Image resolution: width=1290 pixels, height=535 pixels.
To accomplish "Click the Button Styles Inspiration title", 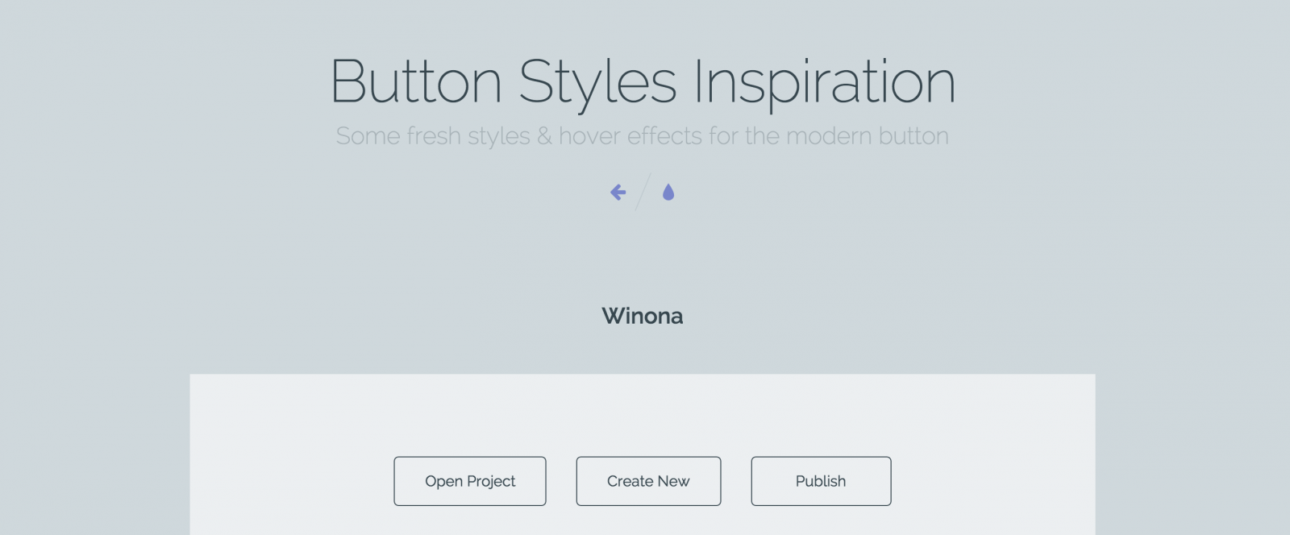I will pyautogui.click(x=643, y=81).
